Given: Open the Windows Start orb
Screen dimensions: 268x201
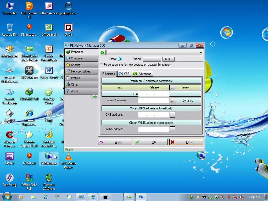Looking at the screenshot, I should click(x=7, y=197).
